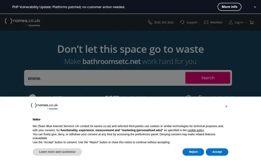
Task: Focus the www. domain search field
Action: point(105,78)
